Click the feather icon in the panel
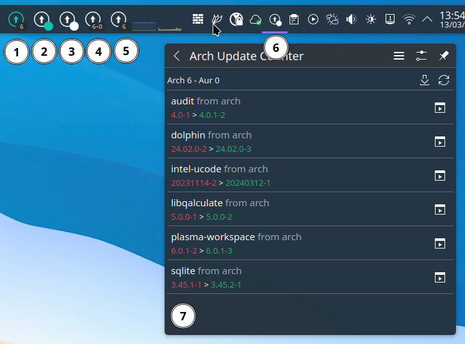465x344 pixels. (216, 20)
